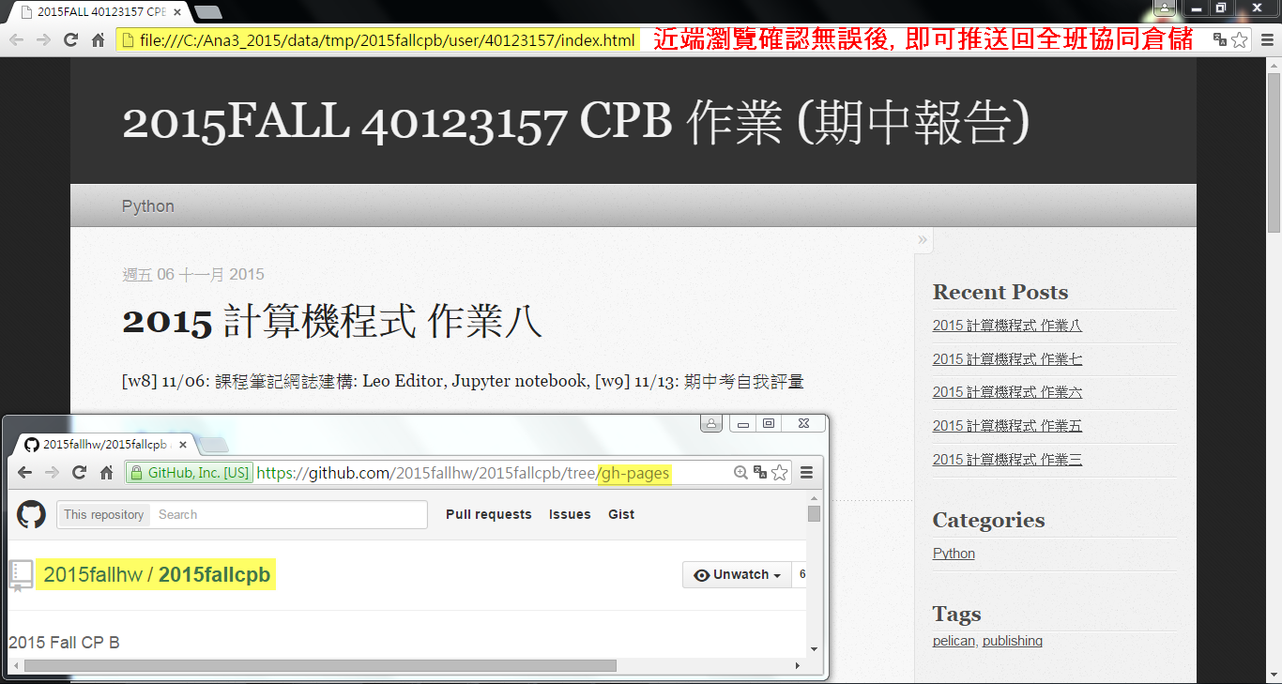Click translate icon in GitHub address bar
The height and width of the screenshot is (684, 1282).
pyautogui.click(x=759, y=473)
